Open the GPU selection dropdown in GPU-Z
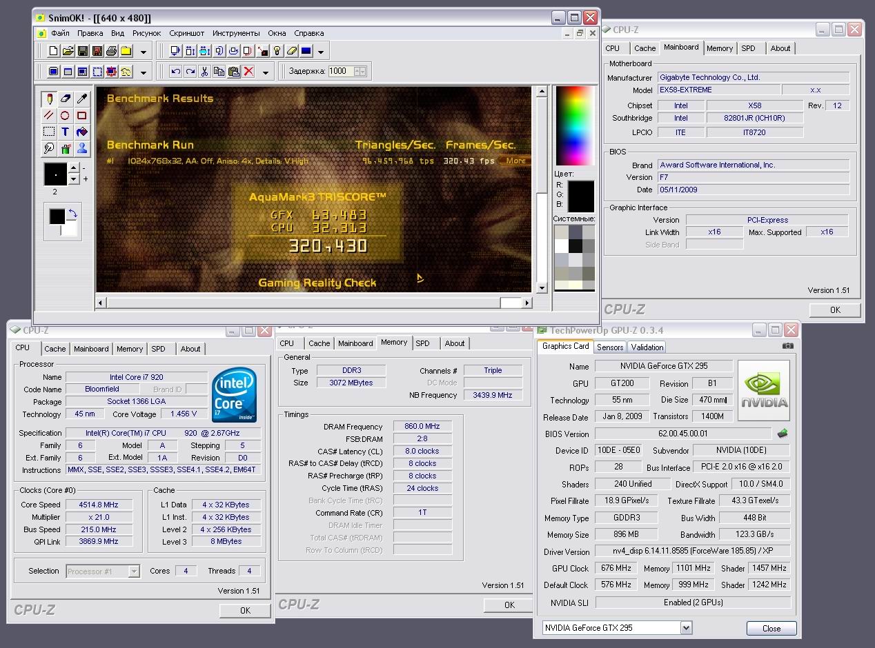 point(686,627)
